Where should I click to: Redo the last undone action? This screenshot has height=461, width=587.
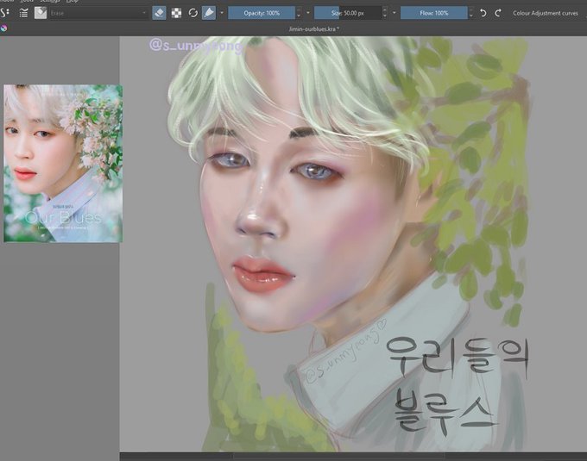(498, 13)
